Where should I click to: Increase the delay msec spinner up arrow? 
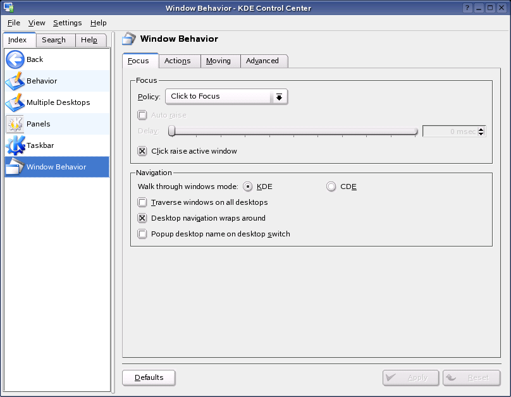pyautogui.click(x=481, y=129)
